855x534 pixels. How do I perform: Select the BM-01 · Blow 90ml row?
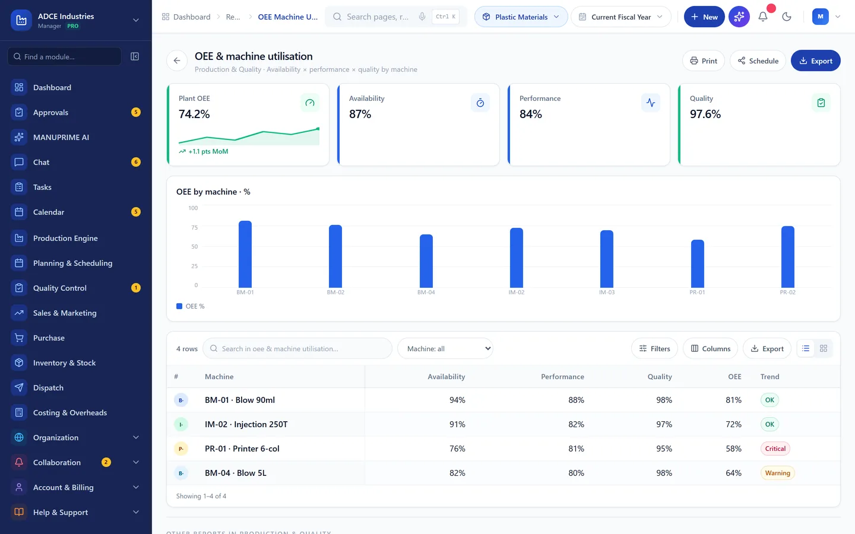(x=503, y=400)
